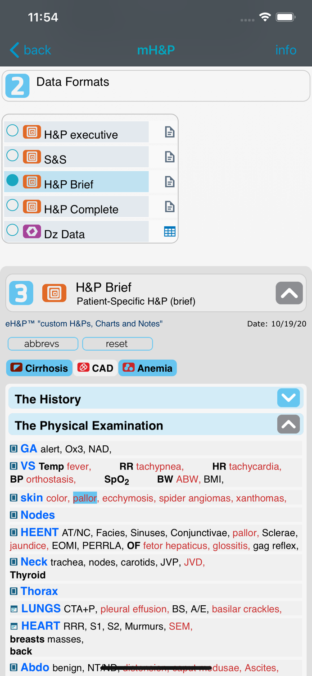Reset the H&P form
312x676 pixels.
coord(117,344)
